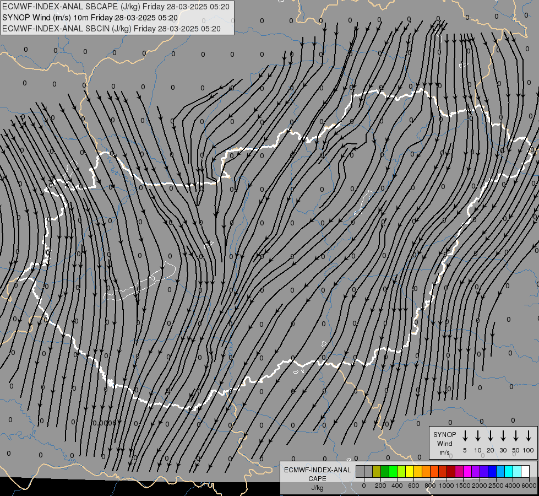Click the wind arrow above the 50 label

[516, 435]
